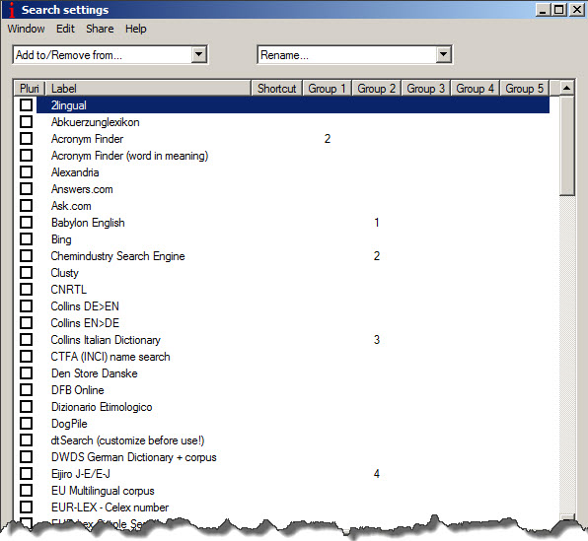Click Group 2 value 4 for Eijiro

pos(377,474)
